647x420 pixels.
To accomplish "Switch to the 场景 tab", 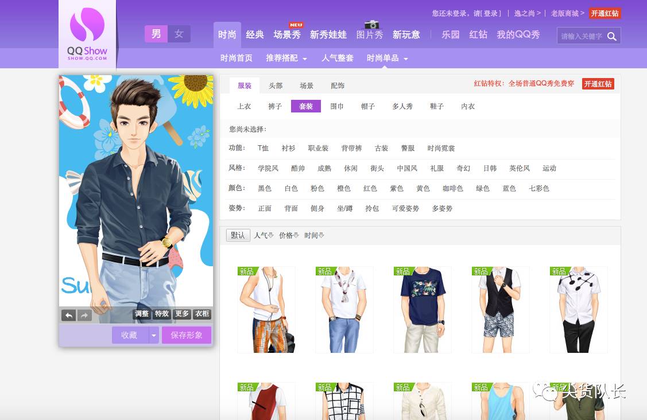I will [x=306, y=86].
